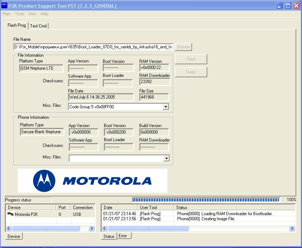302x248 pixels.
Task: Click the User Tool column header
Action: 156,208
